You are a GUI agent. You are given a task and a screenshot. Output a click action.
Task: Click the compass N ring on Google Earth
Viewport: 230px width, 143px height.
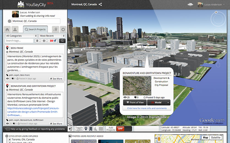click(218, 19)
